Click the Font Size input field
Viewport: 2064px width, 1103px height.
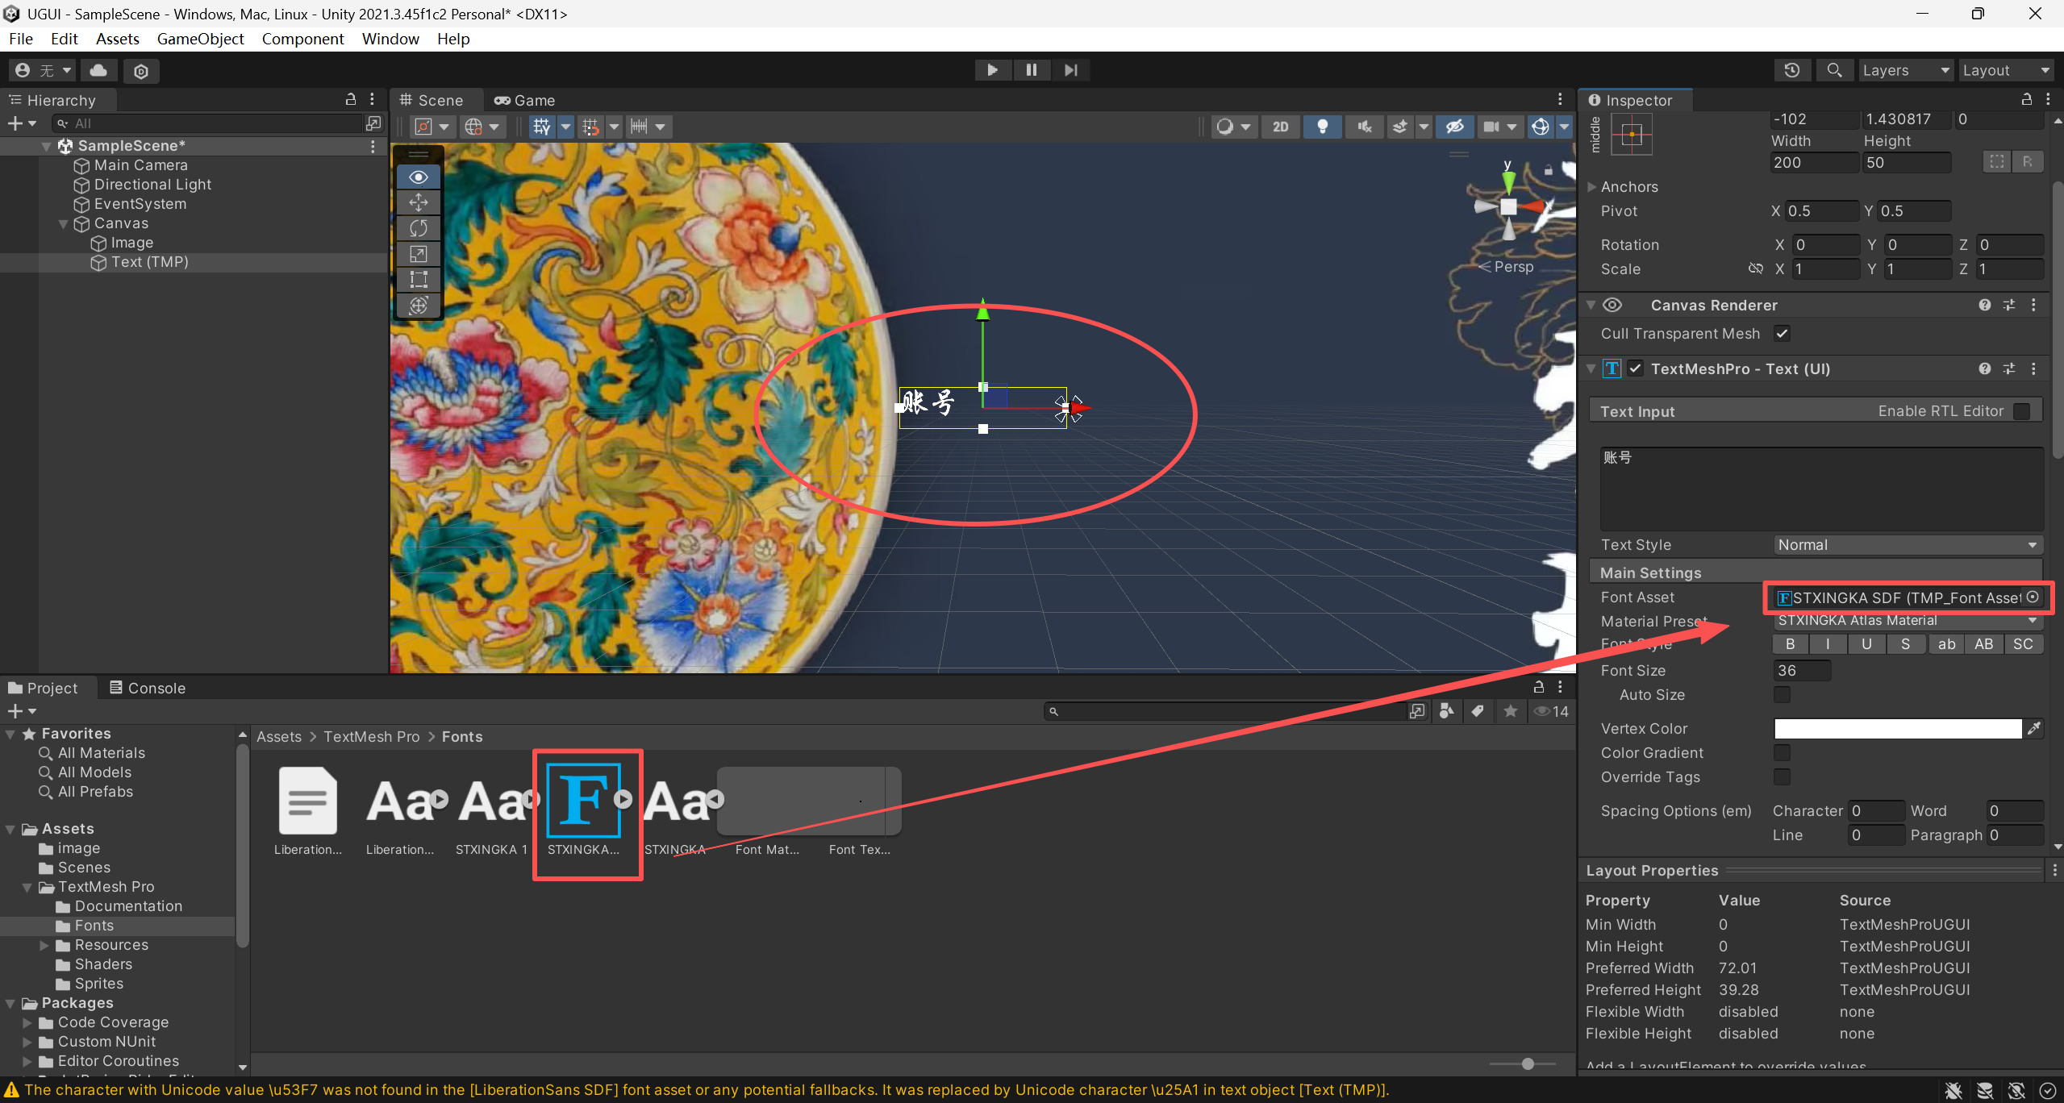click(x=1802, y=670)
